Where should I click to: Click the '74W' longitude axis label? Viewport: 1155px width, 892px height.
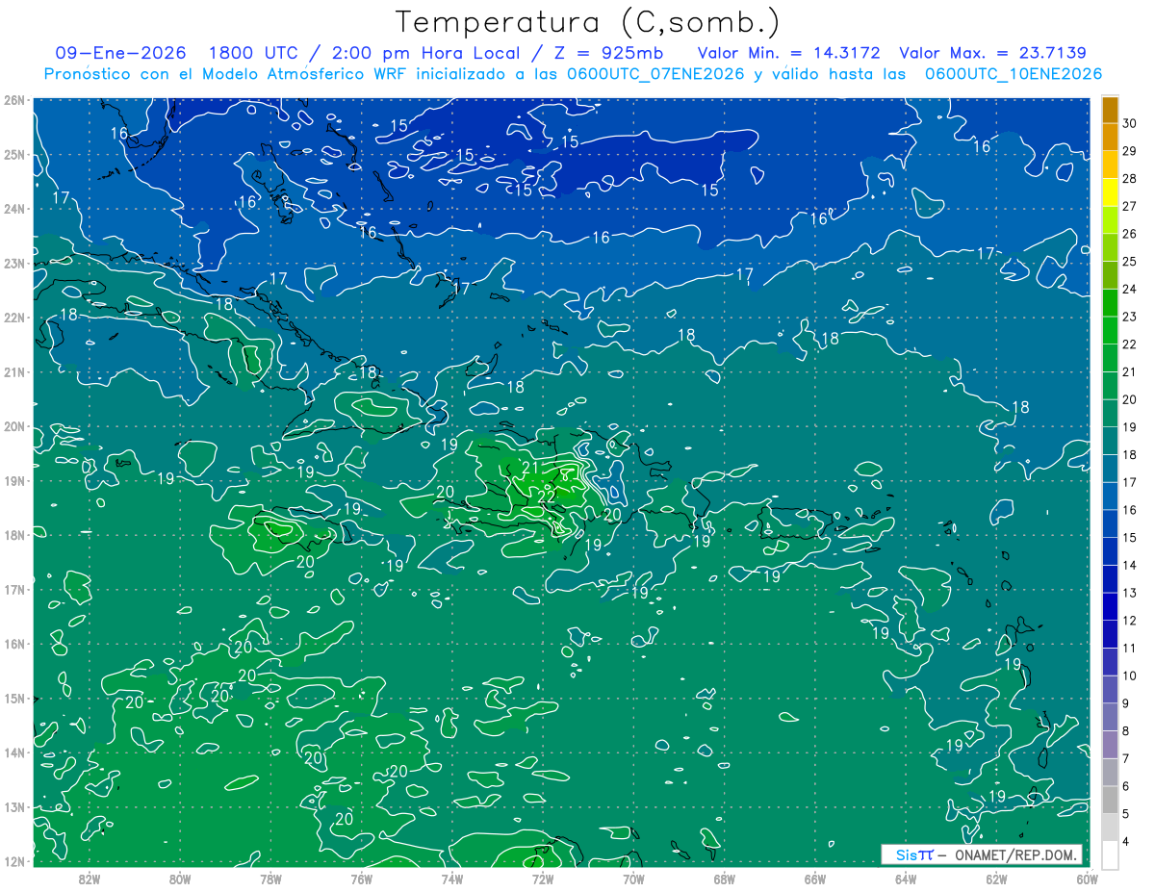pyautogui.click(x=452, y=879)
